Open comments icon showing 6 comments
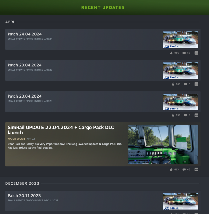The width and height of the screenshot is (209, 214). click(186, 115)
